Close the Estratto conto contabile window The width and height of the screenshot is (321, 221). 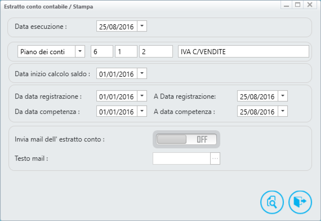[x=310, y=5]
